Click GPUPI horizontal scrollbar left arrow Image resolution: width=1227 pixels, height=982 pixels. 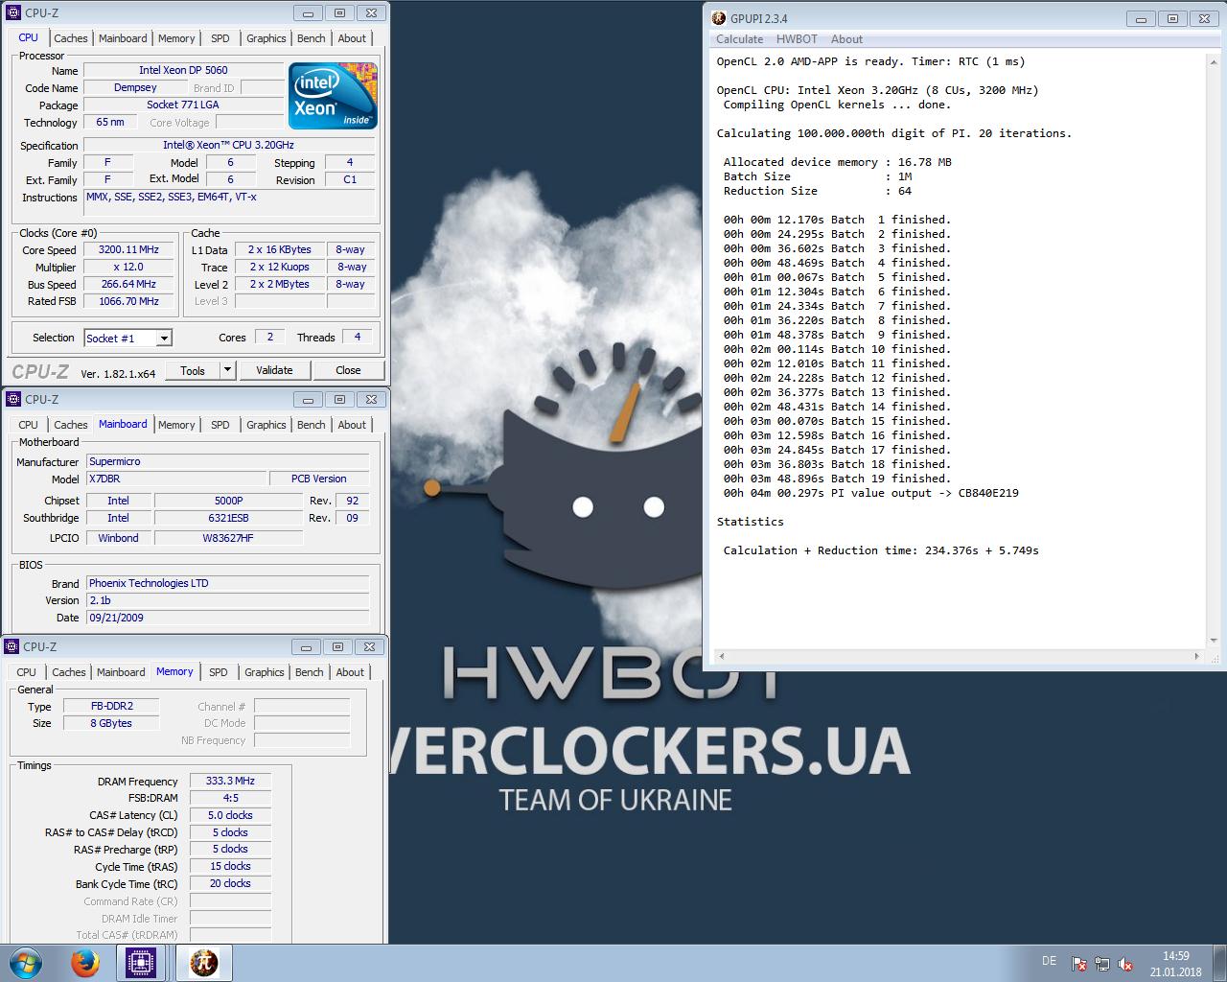720,657
